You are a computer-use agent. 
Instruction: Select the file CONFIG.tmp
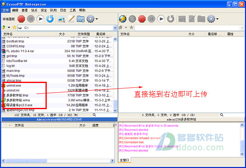[57, 46]
